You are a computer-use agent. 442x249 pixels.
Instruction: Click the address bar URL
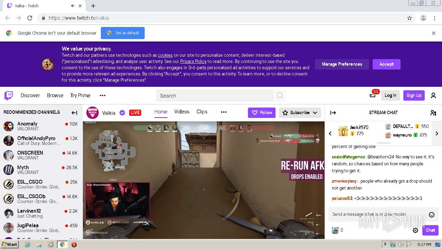[x=79, y=18]
